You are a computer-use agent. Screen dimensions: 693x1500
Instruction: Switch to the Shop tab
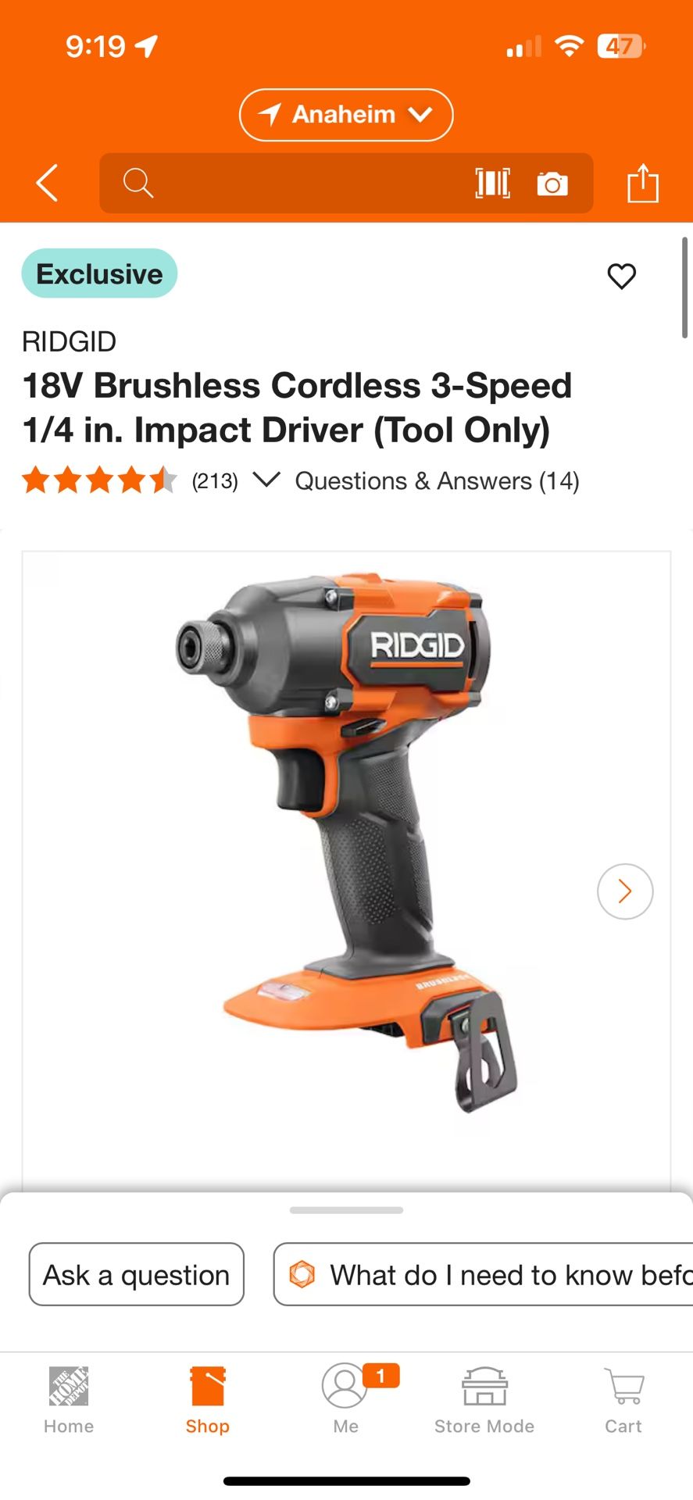[x=207, y=1400]
